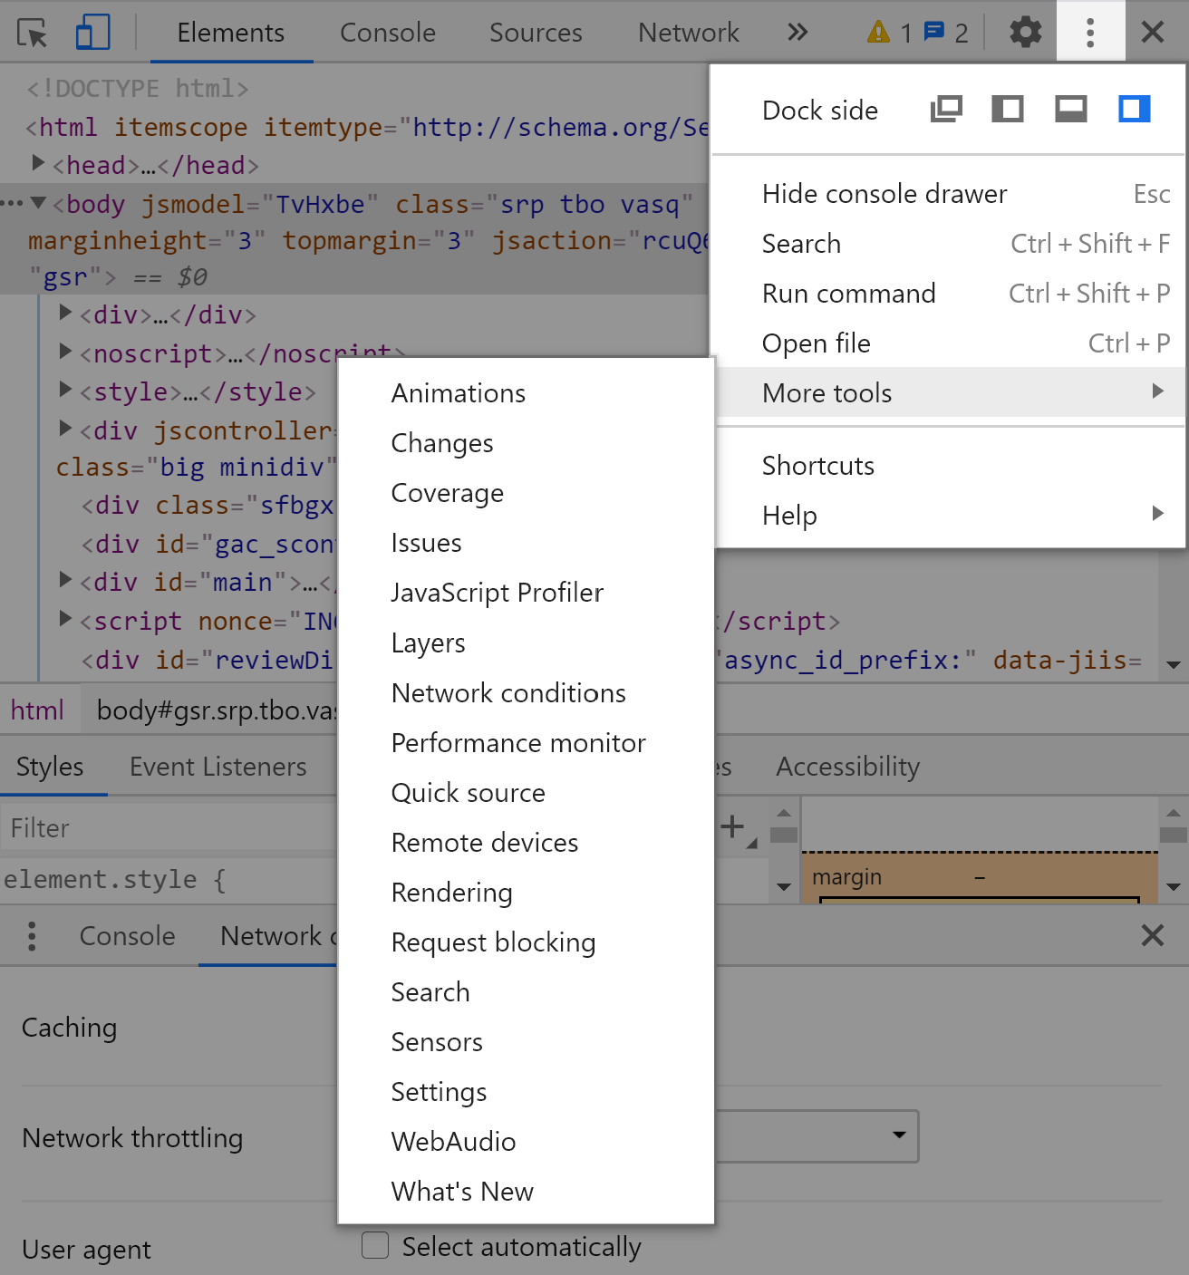Open Coverage tool
The image size is (1189, 1275).
[x=526, y=492]
